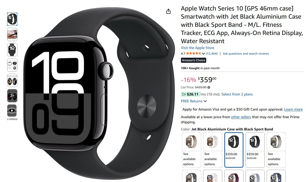Image resolution: width=306 pixels, height=182 pixels.
Task: Click Learn more about Amazon Visa
Action: click(293, 109)
